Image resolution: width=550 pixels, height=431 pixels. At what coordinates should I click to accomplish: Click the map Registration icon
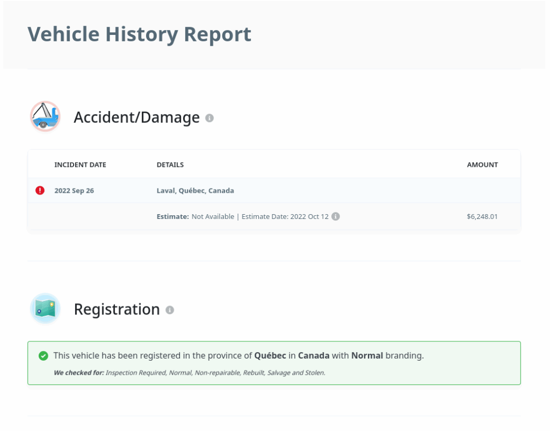(45, 309)
